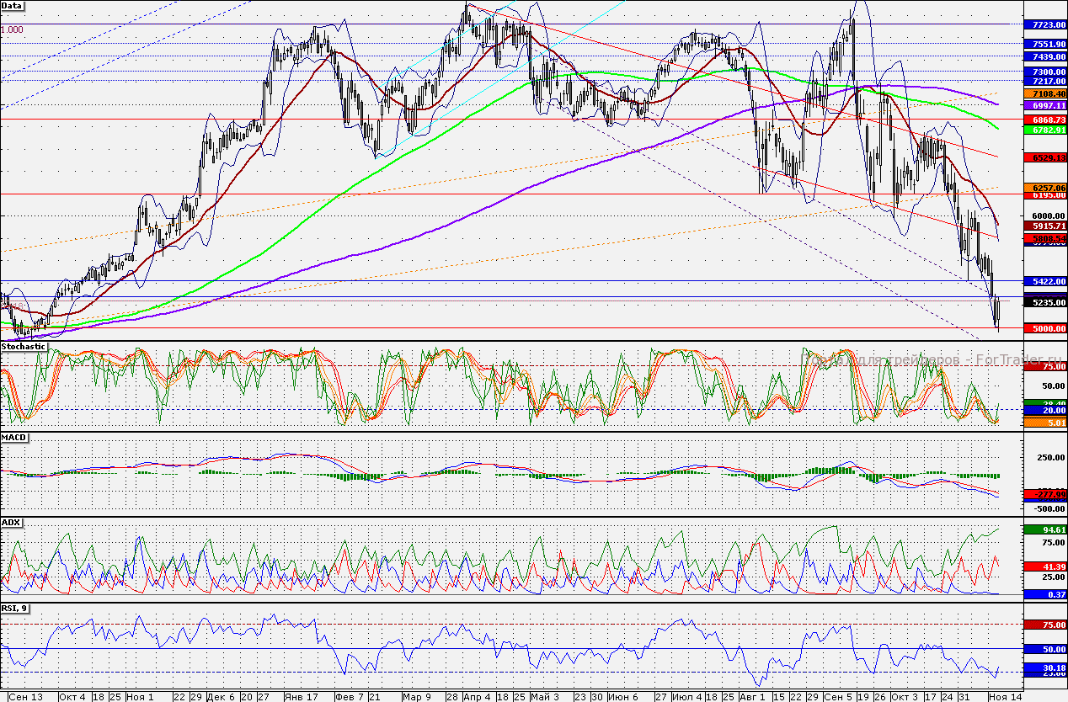This screenshot has height=702, width=1068.
Task: Click the 30.18 RSI value tag
Action: pyautogui.click(x=1044, y=667)
